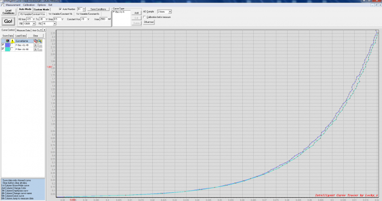Open the Calibration menu
382x201 pixels.
click(29, 5)
